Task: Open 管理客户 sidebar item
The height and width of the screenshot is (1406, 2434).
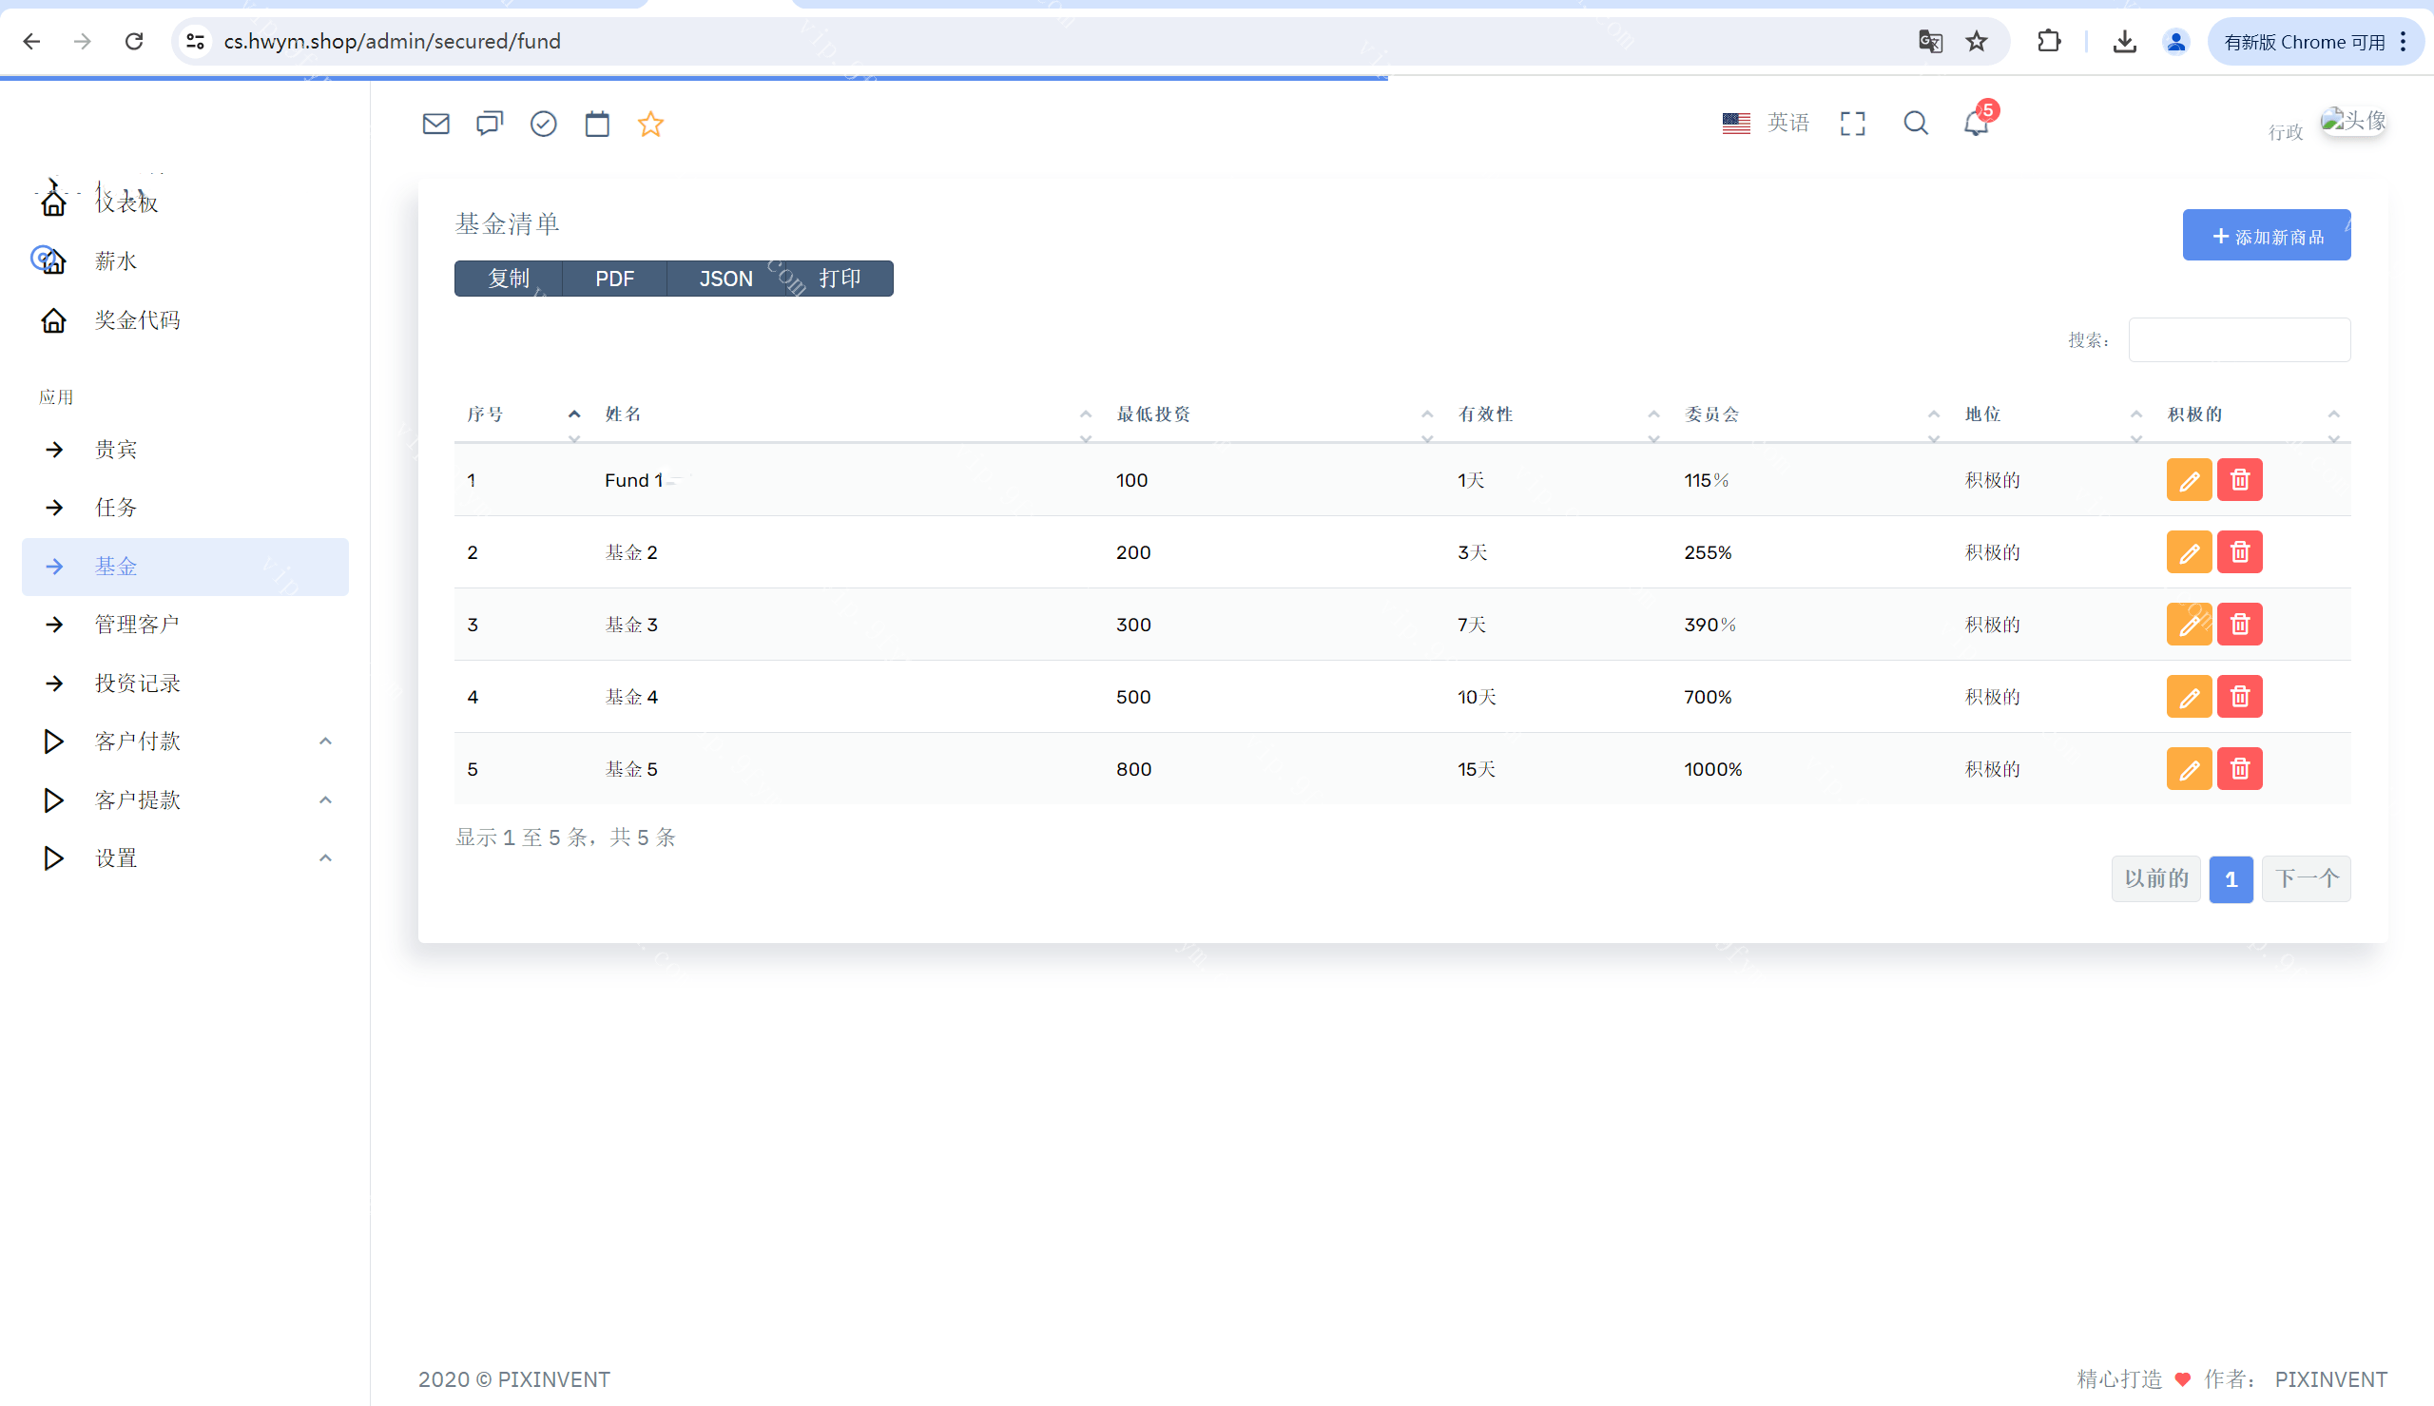Action: (x=137, y=624)
